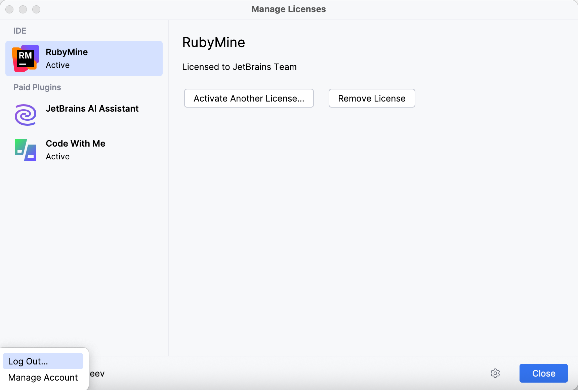Click the Licensed to JetBrains Team text

pos(239,67)
